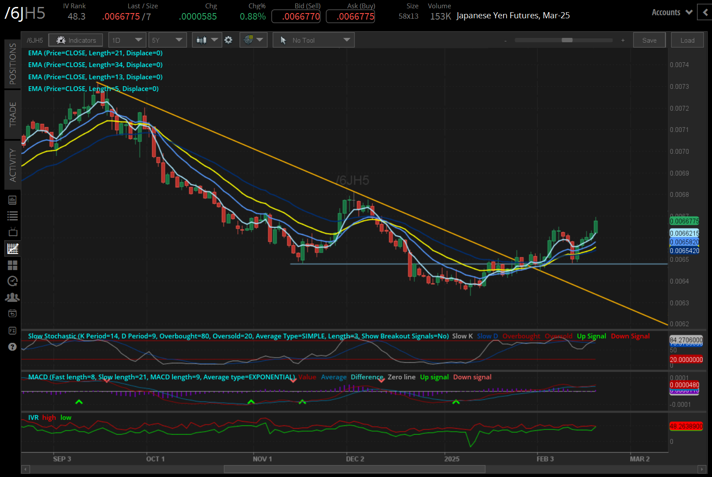Screen dimensions: 712x477
Task: Open the history clock icon
Action: tap(12, 281)
